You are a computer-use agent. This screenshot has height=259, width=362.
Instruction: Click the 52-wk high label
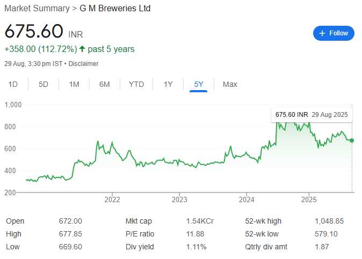pyautogui.click(x=263, y=221)
